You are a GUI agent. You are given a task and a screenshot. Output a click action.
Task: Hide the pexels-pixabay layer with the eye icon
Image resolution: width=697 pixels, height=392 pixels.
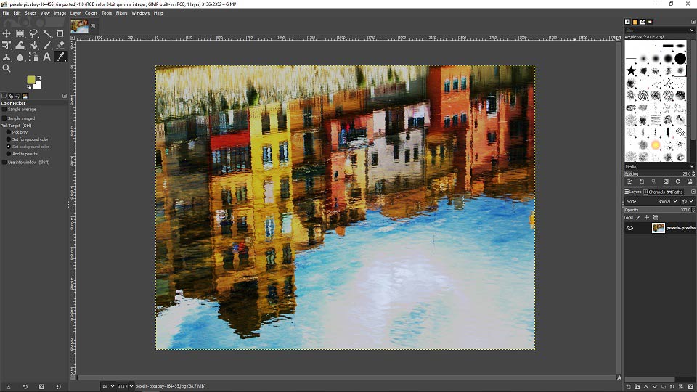coord(630,228)
